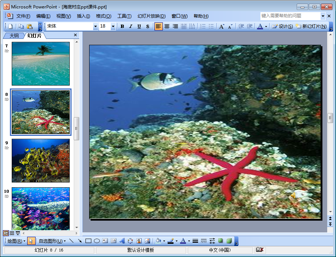Choose the Arrow drawing tool

[x=80, y=241]
